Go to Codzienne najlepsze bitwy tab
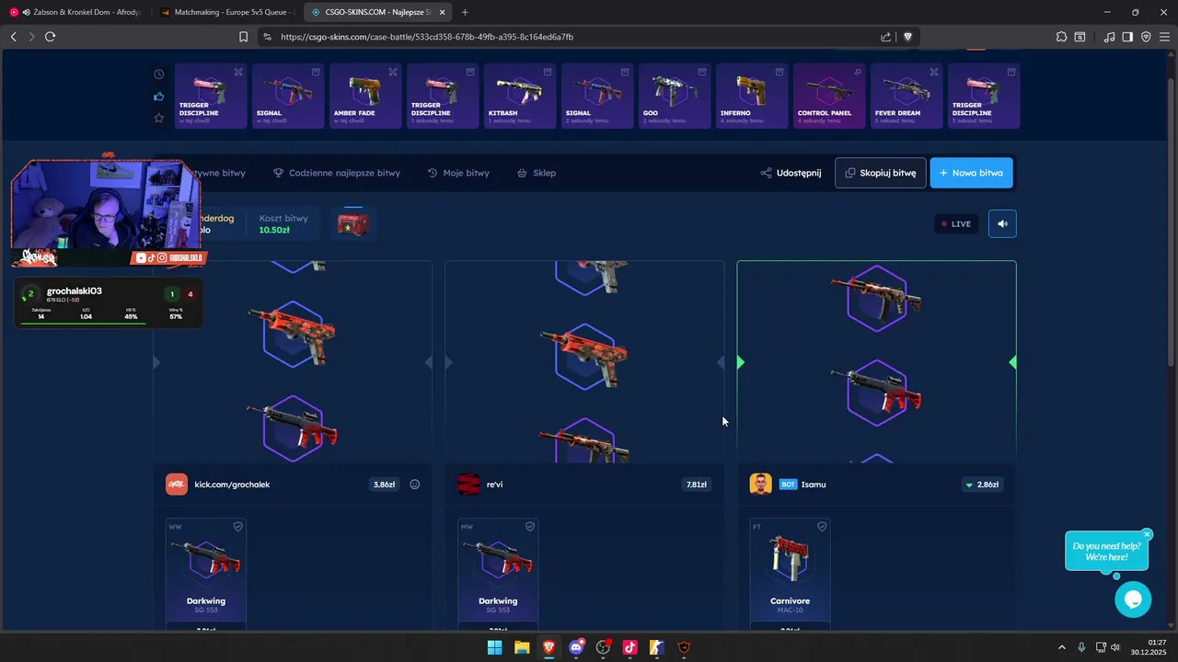The image size is (1178, 662). tap(337, 173)
